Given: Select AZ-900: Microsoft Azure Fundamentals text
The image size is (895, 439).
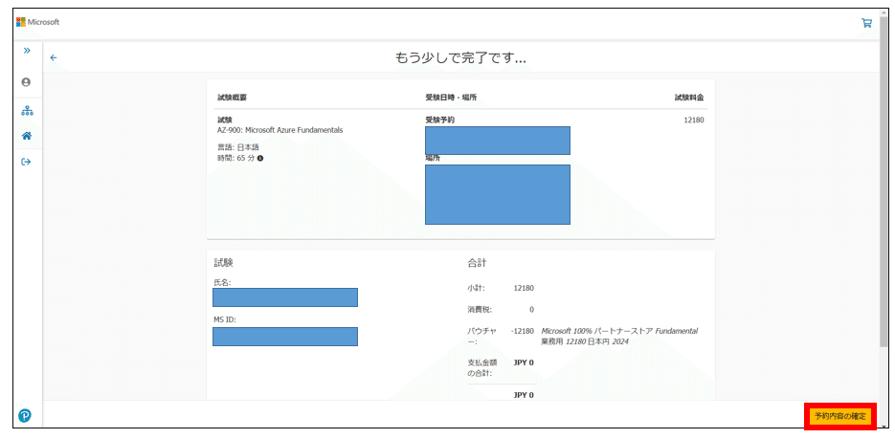Looking at the screenshot, I should [280, 130].
